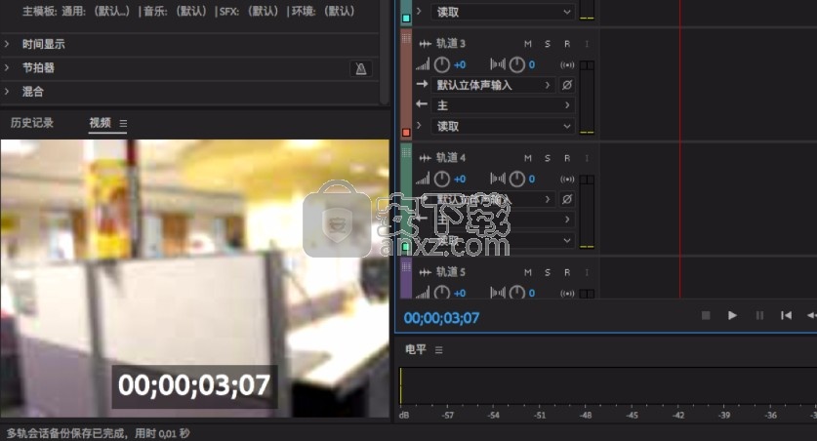Viewport: 817px width, 441px height.
Task: Toggle 轨道 4 sum to mono icon
Action: [x=567, y=180]
